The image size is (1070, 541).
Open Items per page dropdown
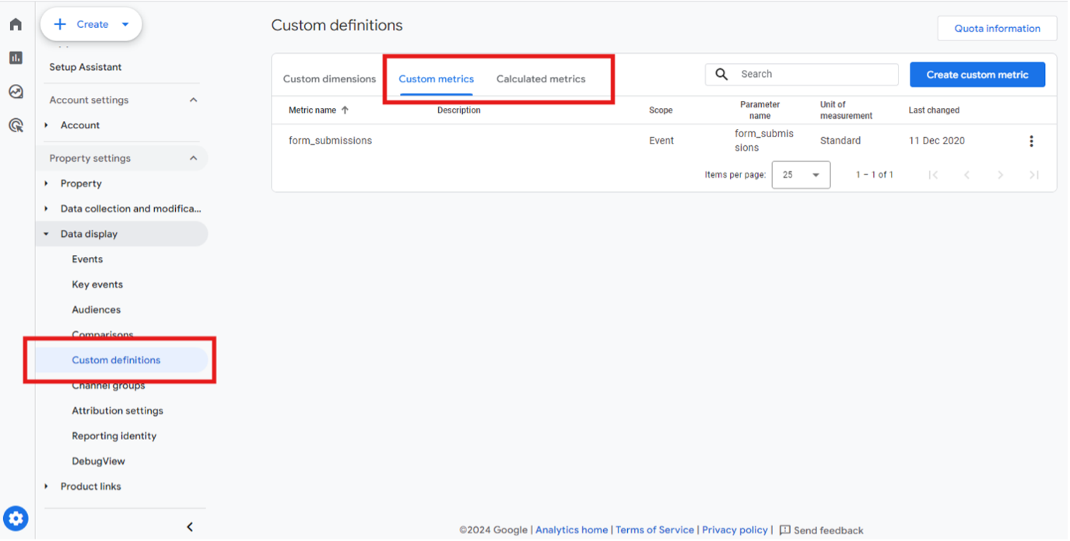[x=801, y=175]
